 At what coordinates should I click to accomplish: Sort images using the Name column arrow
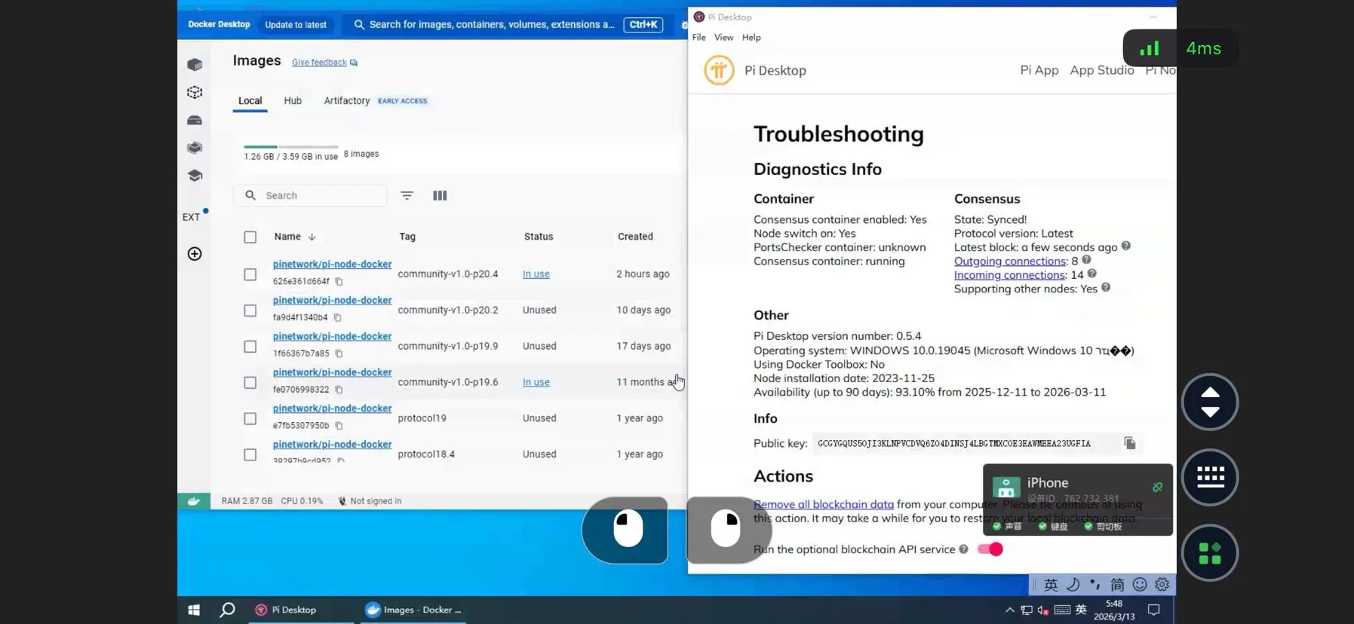[312, 237]
